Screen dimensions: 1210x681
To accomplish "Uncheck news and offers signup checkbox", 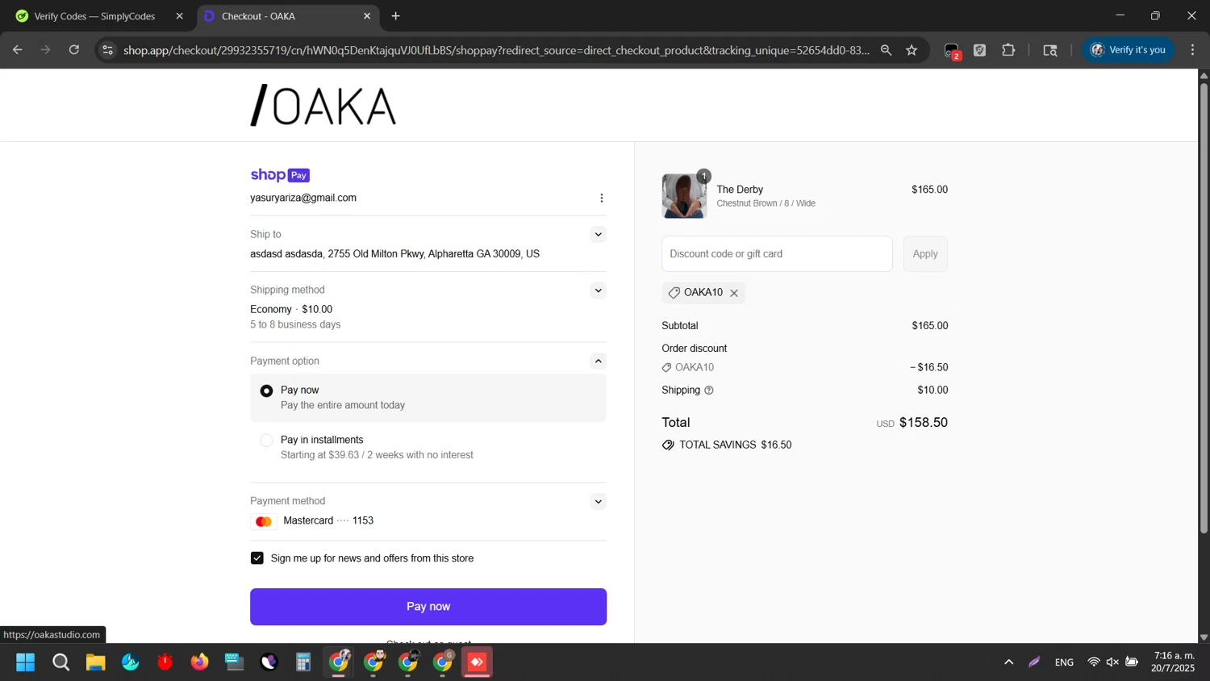I will (257, 558).
